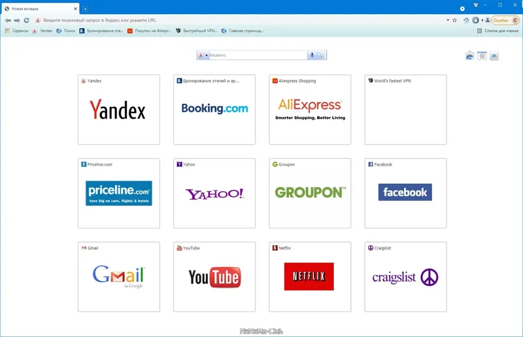Viewport: 523px width, 337px height.
Task: Open the round tab-search dropdown in the title bar
Action: click(x=462, y=9)
